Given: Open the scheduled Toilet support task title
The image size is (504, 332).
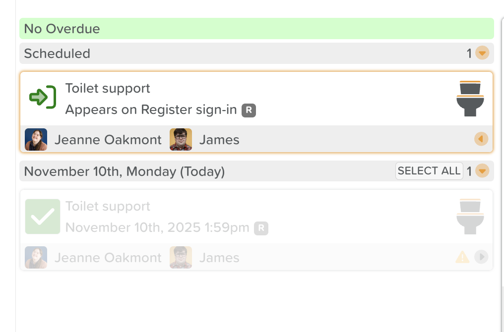Looking at the screenshot, I should (x=108, y=89).
